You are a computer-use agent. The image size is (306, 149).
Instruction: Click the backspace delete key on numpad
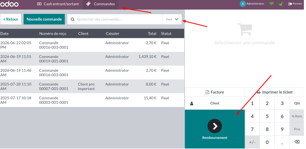[297, 142]
